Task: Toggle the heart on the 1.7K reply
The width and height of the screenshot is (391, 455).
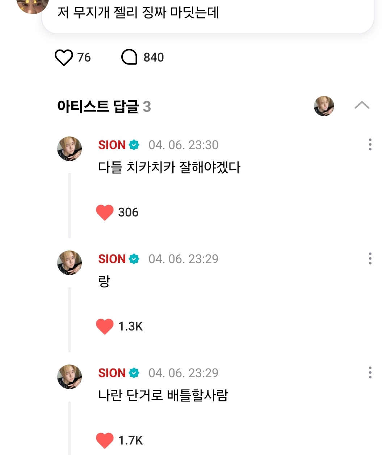Action: [x=105, y=440]
